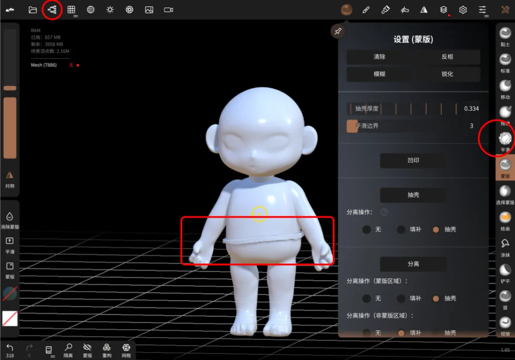The width and height of the screenshot is (515, 360).
Task: Open the top toolbar Symmetry triangle menu
Action: 424,10
